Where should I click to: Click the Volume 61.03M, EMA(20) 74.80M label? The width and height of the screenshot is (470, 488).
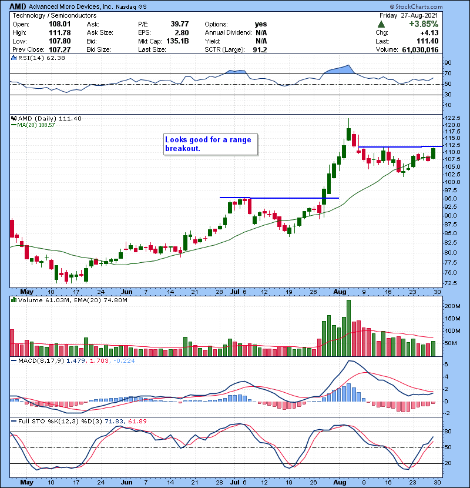click(73, 300)
